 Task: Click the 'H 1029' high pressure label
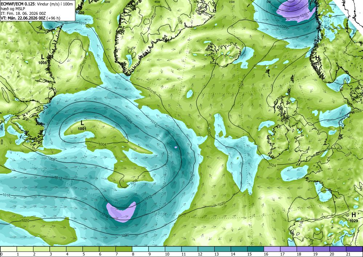354,217
